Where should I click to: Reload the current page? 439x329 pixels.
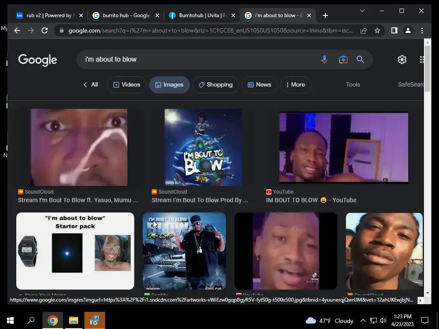pos(45,30)
